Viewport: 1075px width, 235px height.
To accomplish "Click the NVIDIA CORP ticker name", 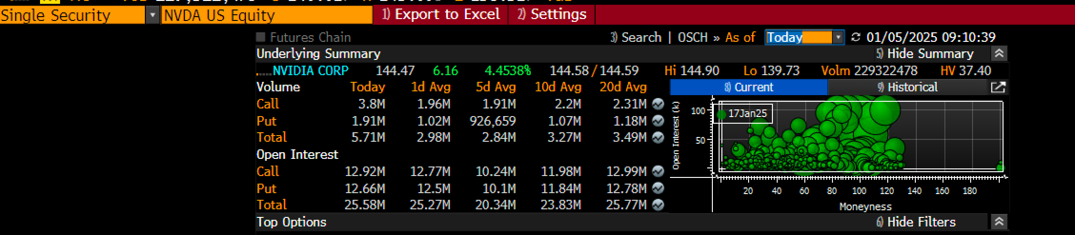I will click(x=310, y=71).
